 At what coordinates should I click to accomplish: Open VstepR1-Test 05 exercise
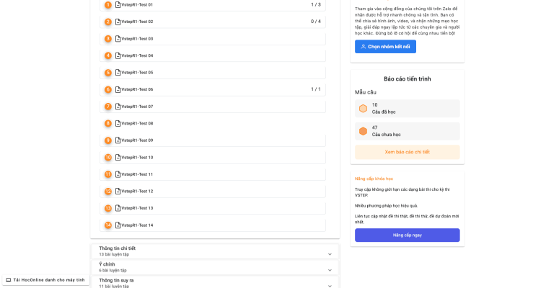pyautogui.click(x=213, y=72)
